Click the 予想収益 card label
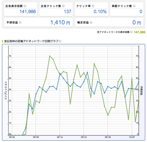Image resolution: width=147 pixels, height=142 pixels. click(x=12, y=22)
